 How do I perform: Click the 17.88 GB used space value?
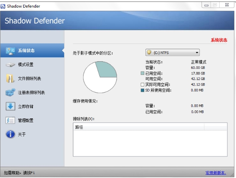coord(198,73)
